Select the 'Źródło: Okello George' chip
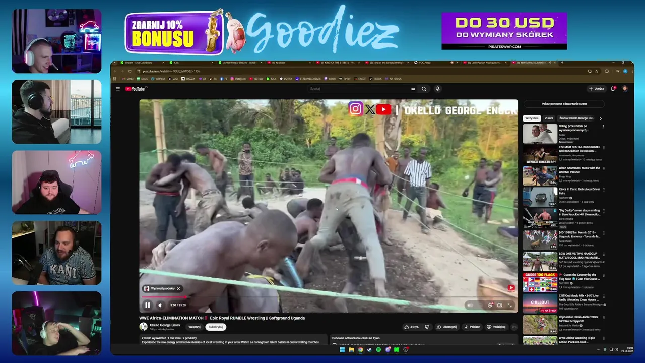The width and height of the screenshot is (645, 363). click(576, 118)
